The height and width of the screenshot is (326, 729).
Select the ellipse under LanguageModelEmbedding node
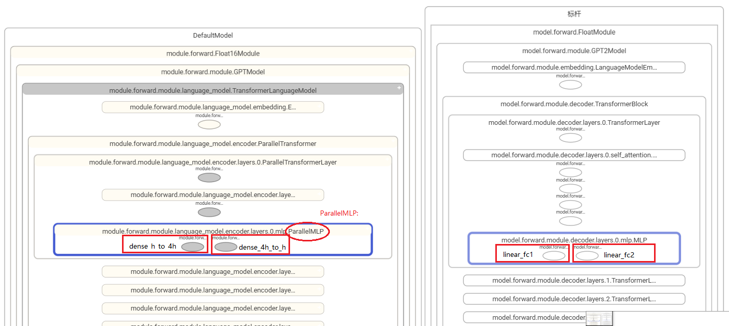(571, 85)
